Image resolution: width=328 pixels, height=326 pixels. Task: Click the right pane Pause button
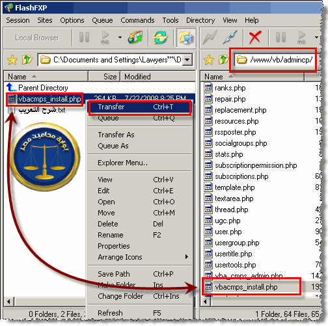coord(280,38)
